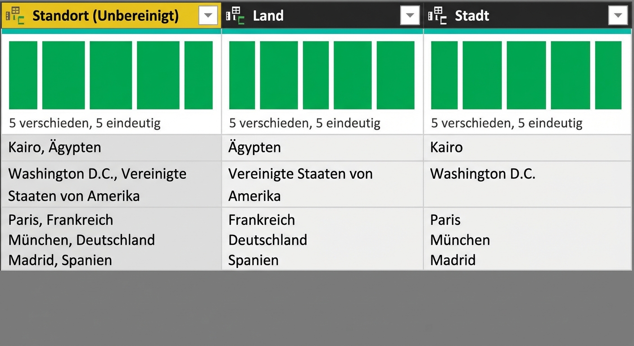Viewport: 634px width, 346px height.
Task: Open the filter dropdown for the Land column
Action: click(x=410, y=15)
